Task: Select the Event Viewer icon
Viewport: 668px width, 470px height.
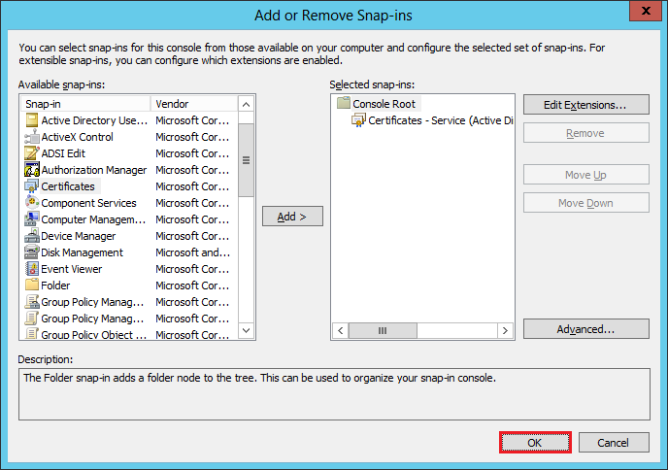Action: tap(31, 269)
